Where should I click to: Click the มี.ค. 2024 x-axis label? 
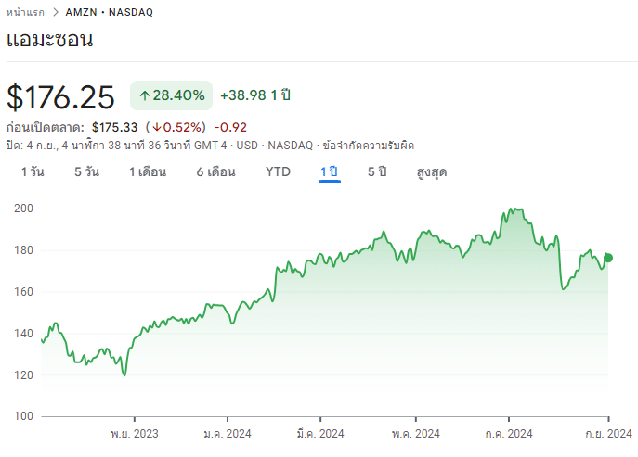pos(320,434)
